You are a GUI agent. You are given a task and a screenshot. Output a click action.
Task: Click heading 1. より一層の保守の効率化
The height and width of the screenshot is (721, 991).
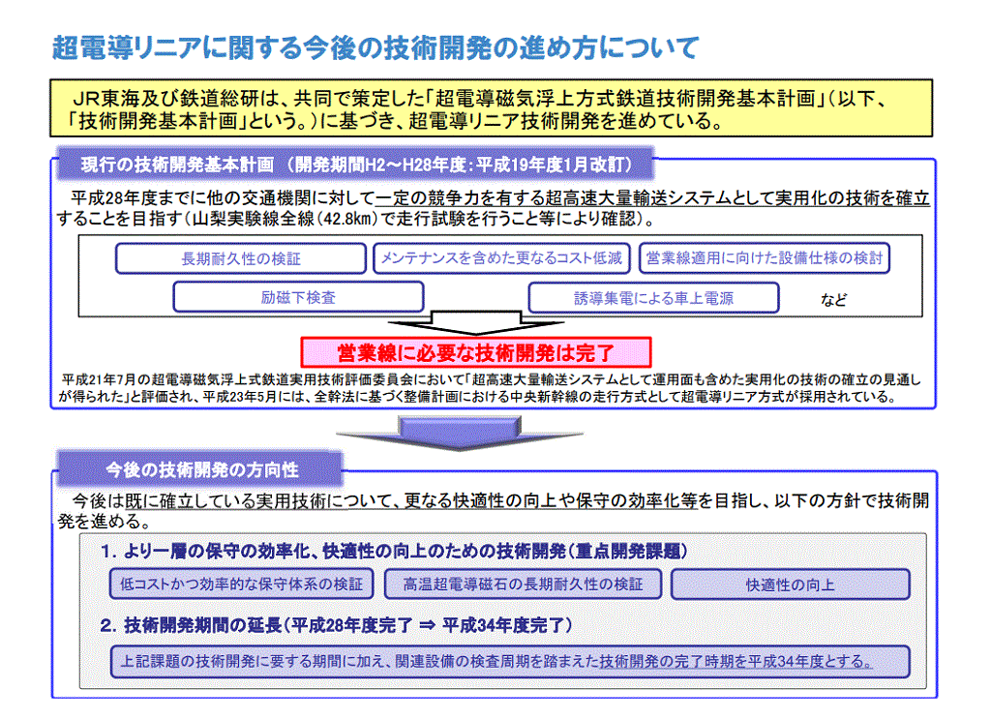pyautogui.click(x=394, y=551)
